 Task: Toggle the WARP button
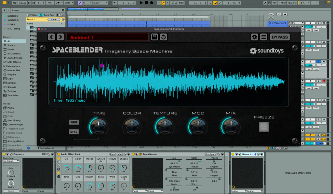pos(74,122)
